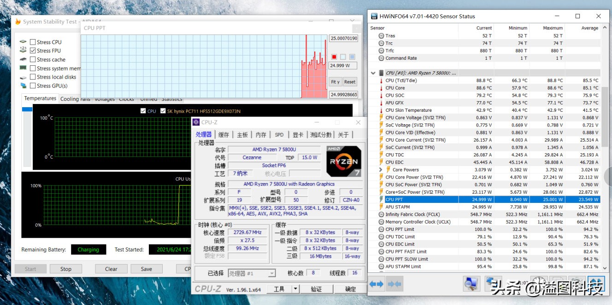
Task: Switch to the Temperatures tab in AIDA64
Action: coord(40,98)
